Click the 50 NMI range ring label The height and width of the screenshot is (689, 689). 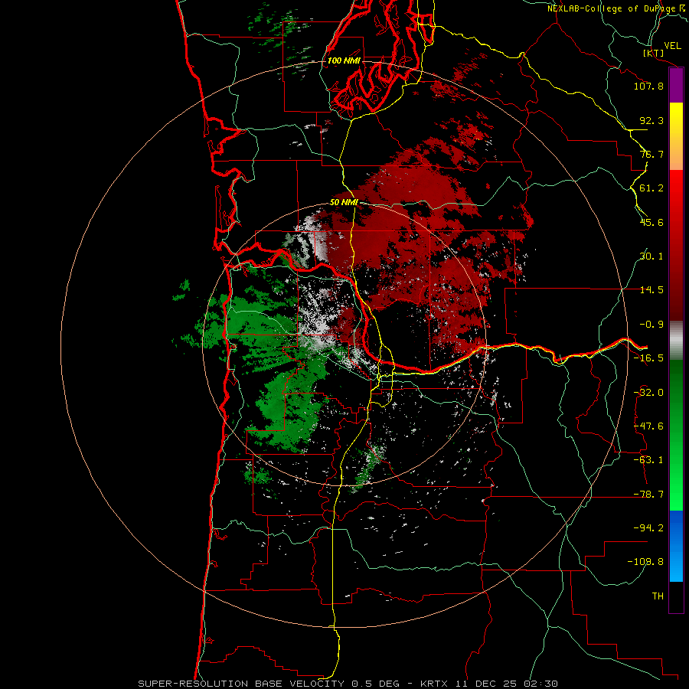(344, 203)
